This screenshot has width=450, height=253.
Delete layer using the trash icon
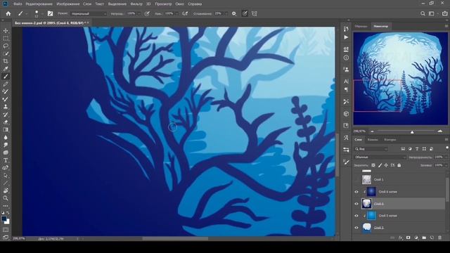pos(439,238)
